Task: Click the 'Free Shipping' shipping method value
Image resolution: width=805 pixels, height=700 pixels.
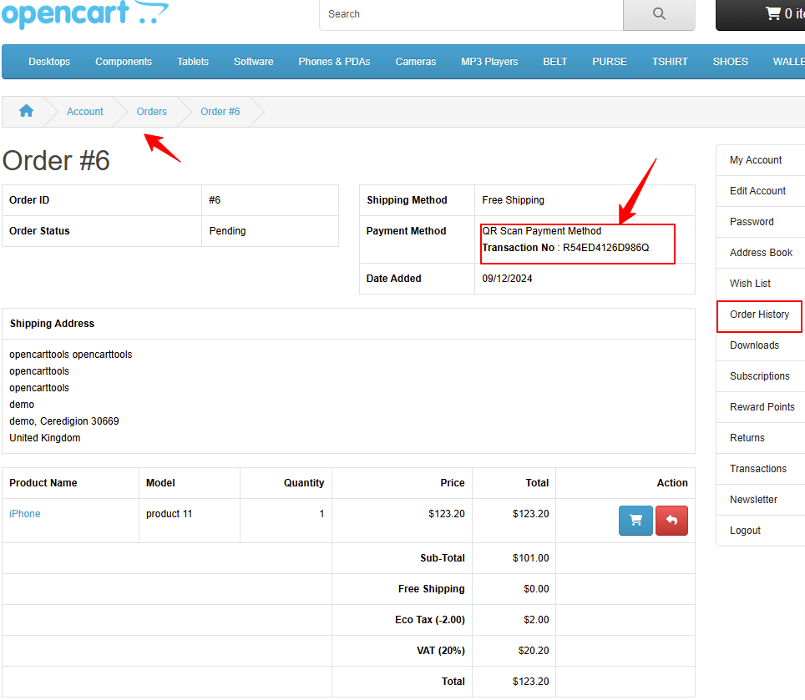Action: point(513,200)
